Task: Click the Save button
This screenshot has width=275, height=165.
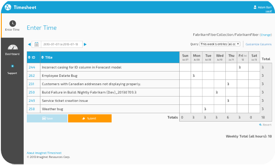Action: click(47, 118)
